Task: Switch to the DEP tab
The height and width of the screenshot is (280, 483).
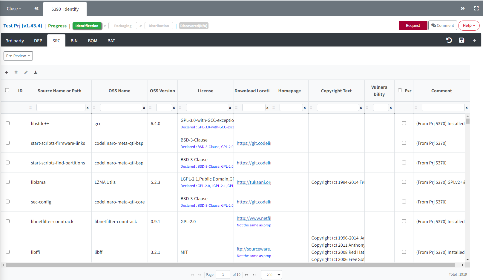Action: [x=38, y=41]
